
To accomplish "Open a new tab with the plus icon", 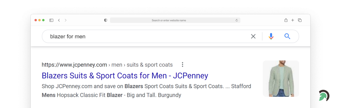I will (293, 20).
